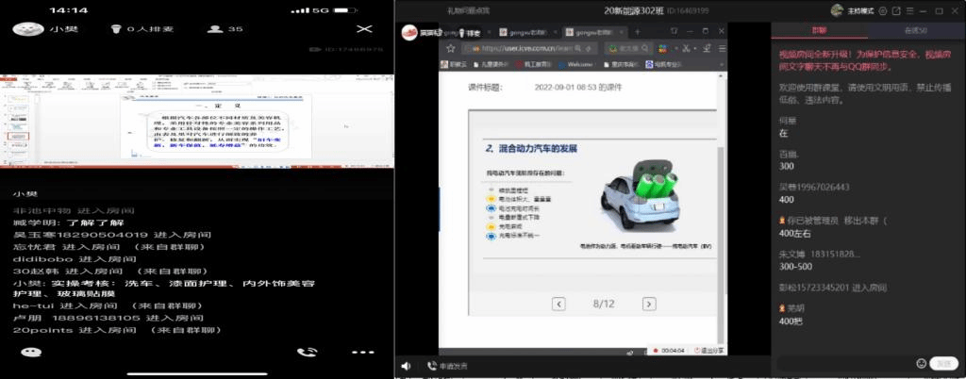Click the 退出分享 exit sharing button
Viewport: 966px width, 379px height.
pyautogui.click(x=708, y=350)
